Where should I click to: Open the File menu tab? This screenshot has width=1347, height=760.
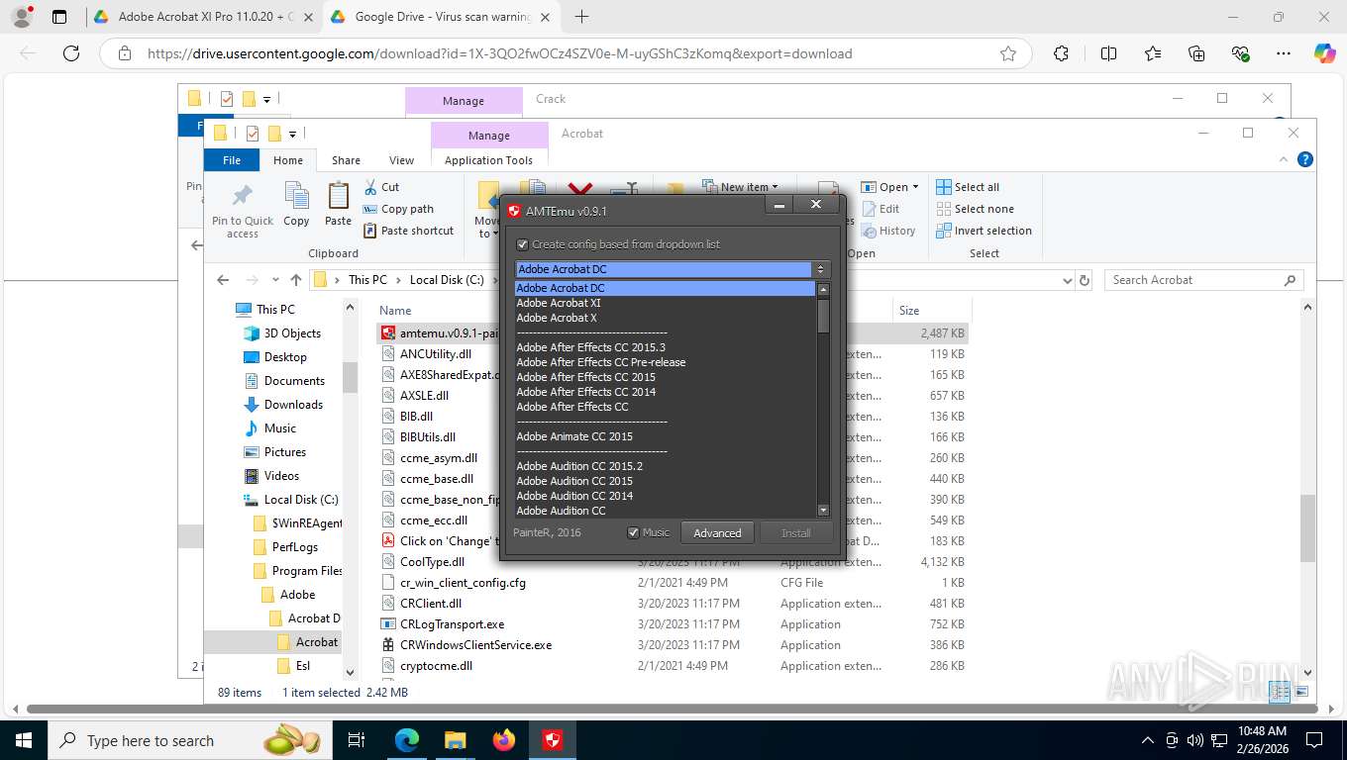click(232, 160)
